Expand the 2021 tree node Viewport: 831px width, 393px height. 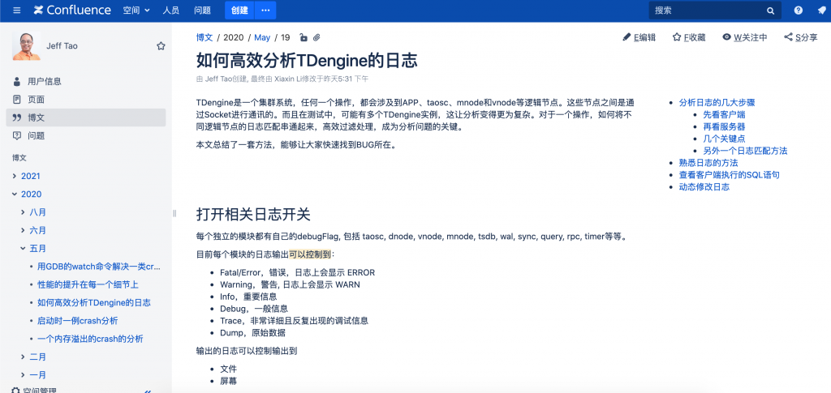tap(15, 176)
